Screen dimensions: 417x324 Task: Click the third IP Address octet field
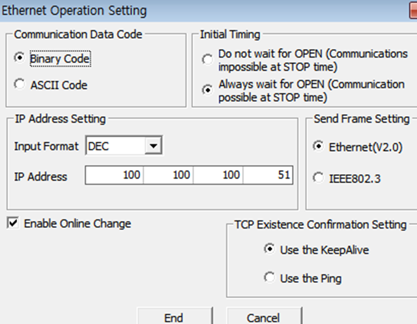tap(218, 176)
